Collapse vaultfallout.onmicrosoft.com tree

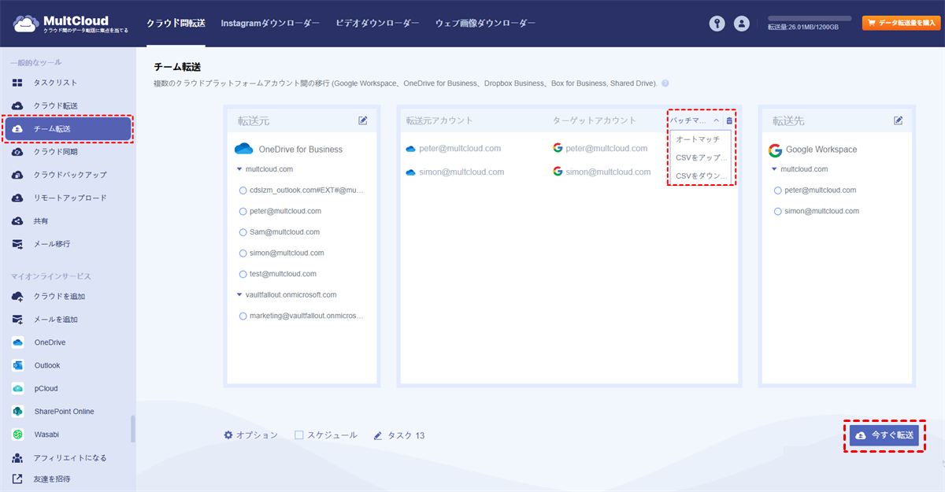[239, 295]
